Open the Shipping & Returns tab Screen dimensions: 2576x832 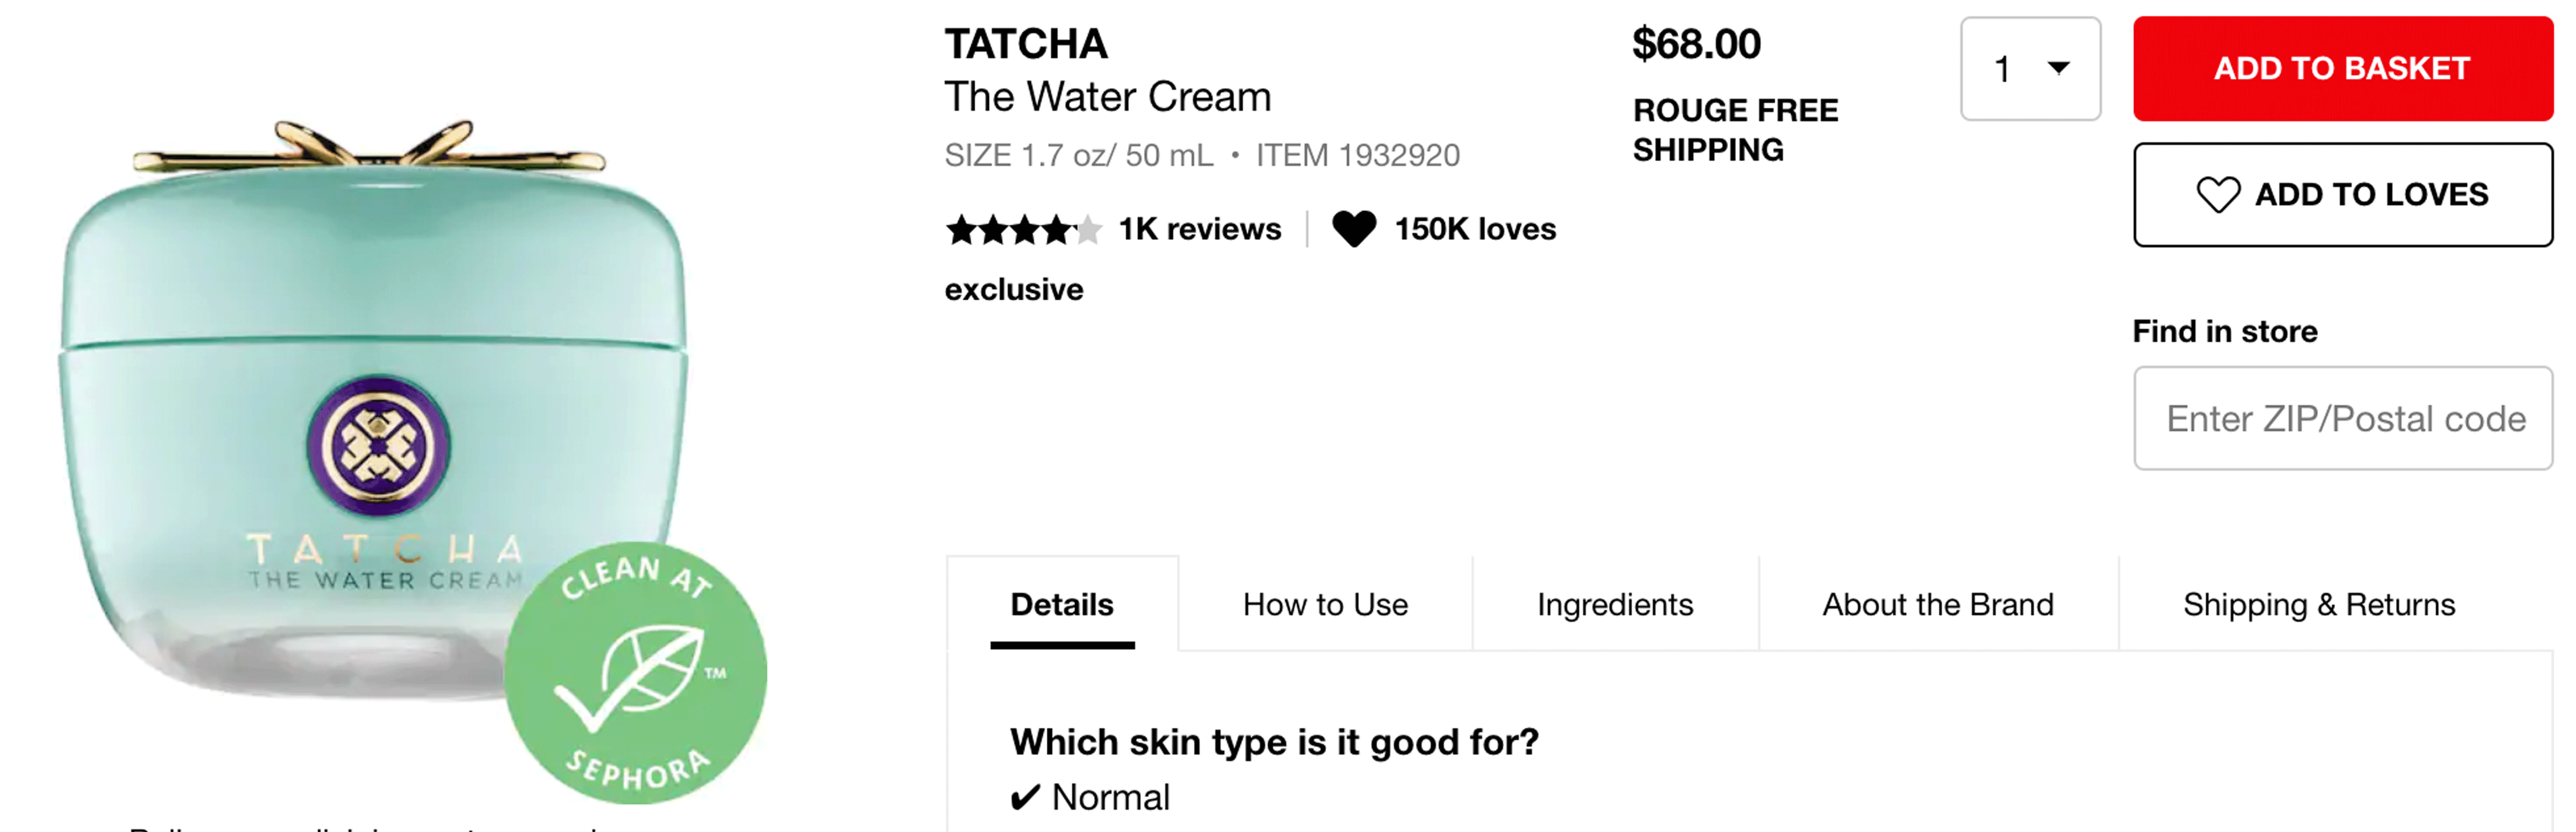click(2319, 604)
